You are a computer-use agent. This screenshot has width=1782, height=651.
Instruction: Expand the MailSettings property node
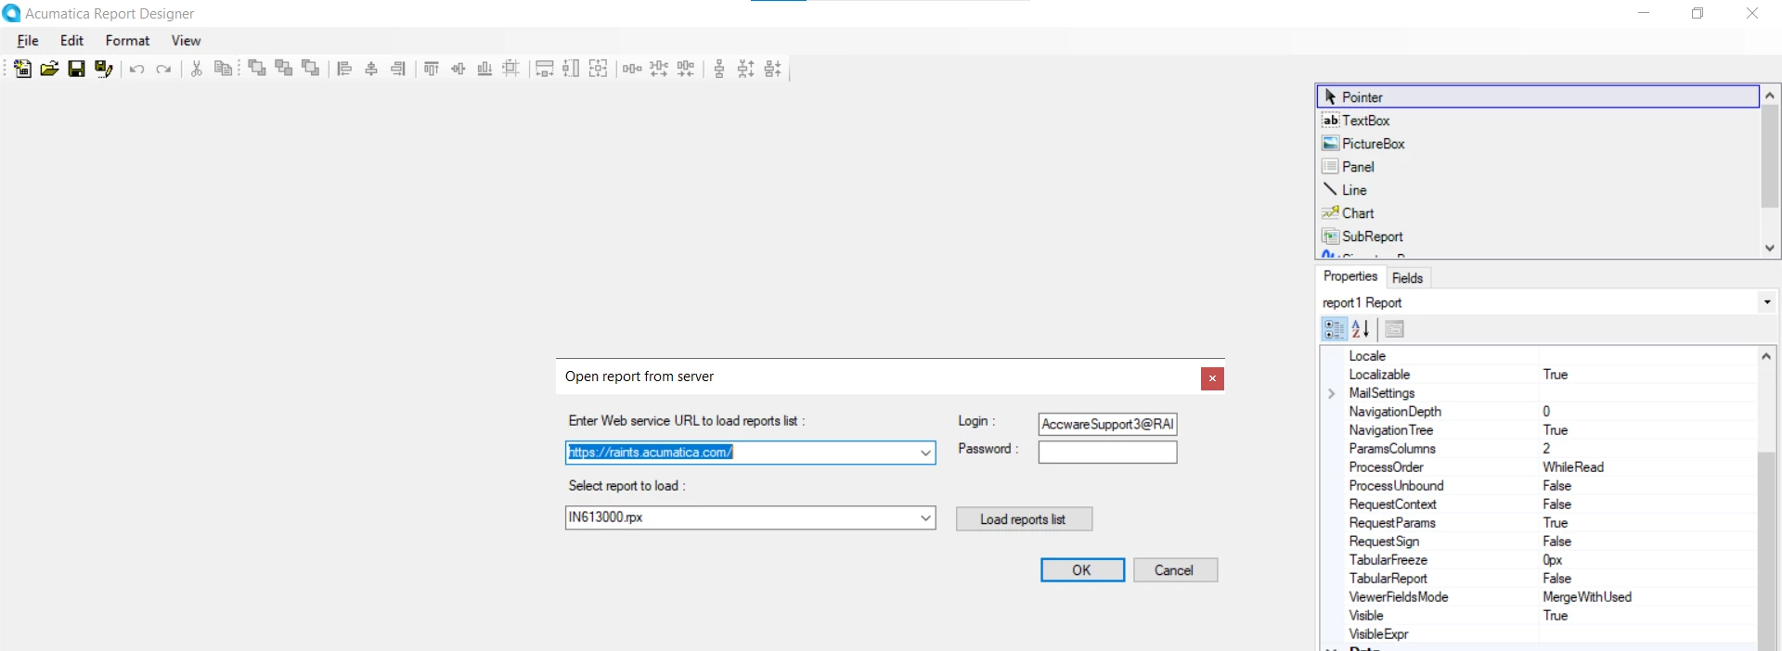point(1332,393)
